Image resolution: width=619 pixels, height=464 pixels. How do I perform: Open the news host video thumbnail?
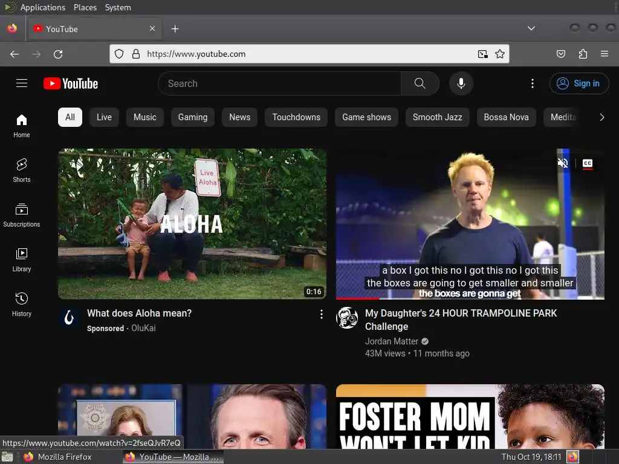coord(192,416)
